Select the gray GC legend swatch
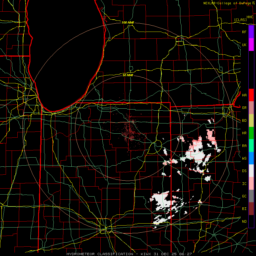This screenshot has height=256, width=256. pos(251,196)
